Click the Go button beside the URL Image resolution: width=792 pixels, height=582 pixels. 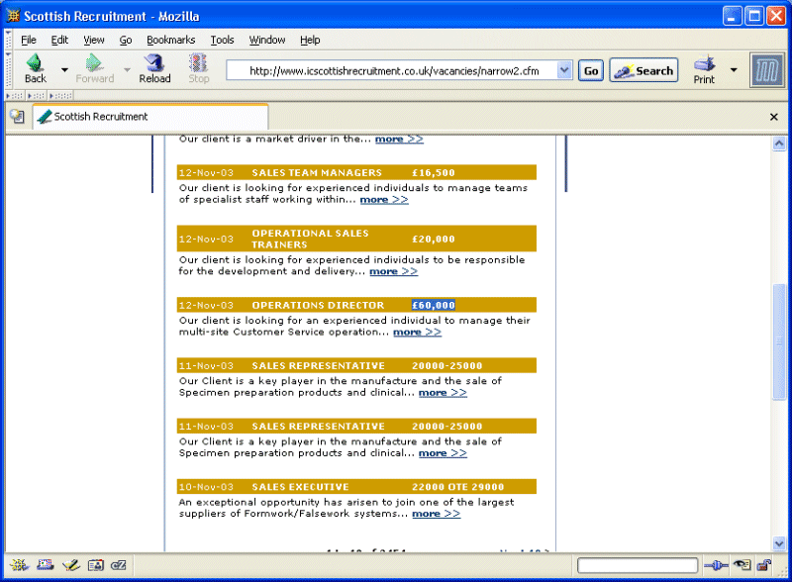[x=591, y=70]
